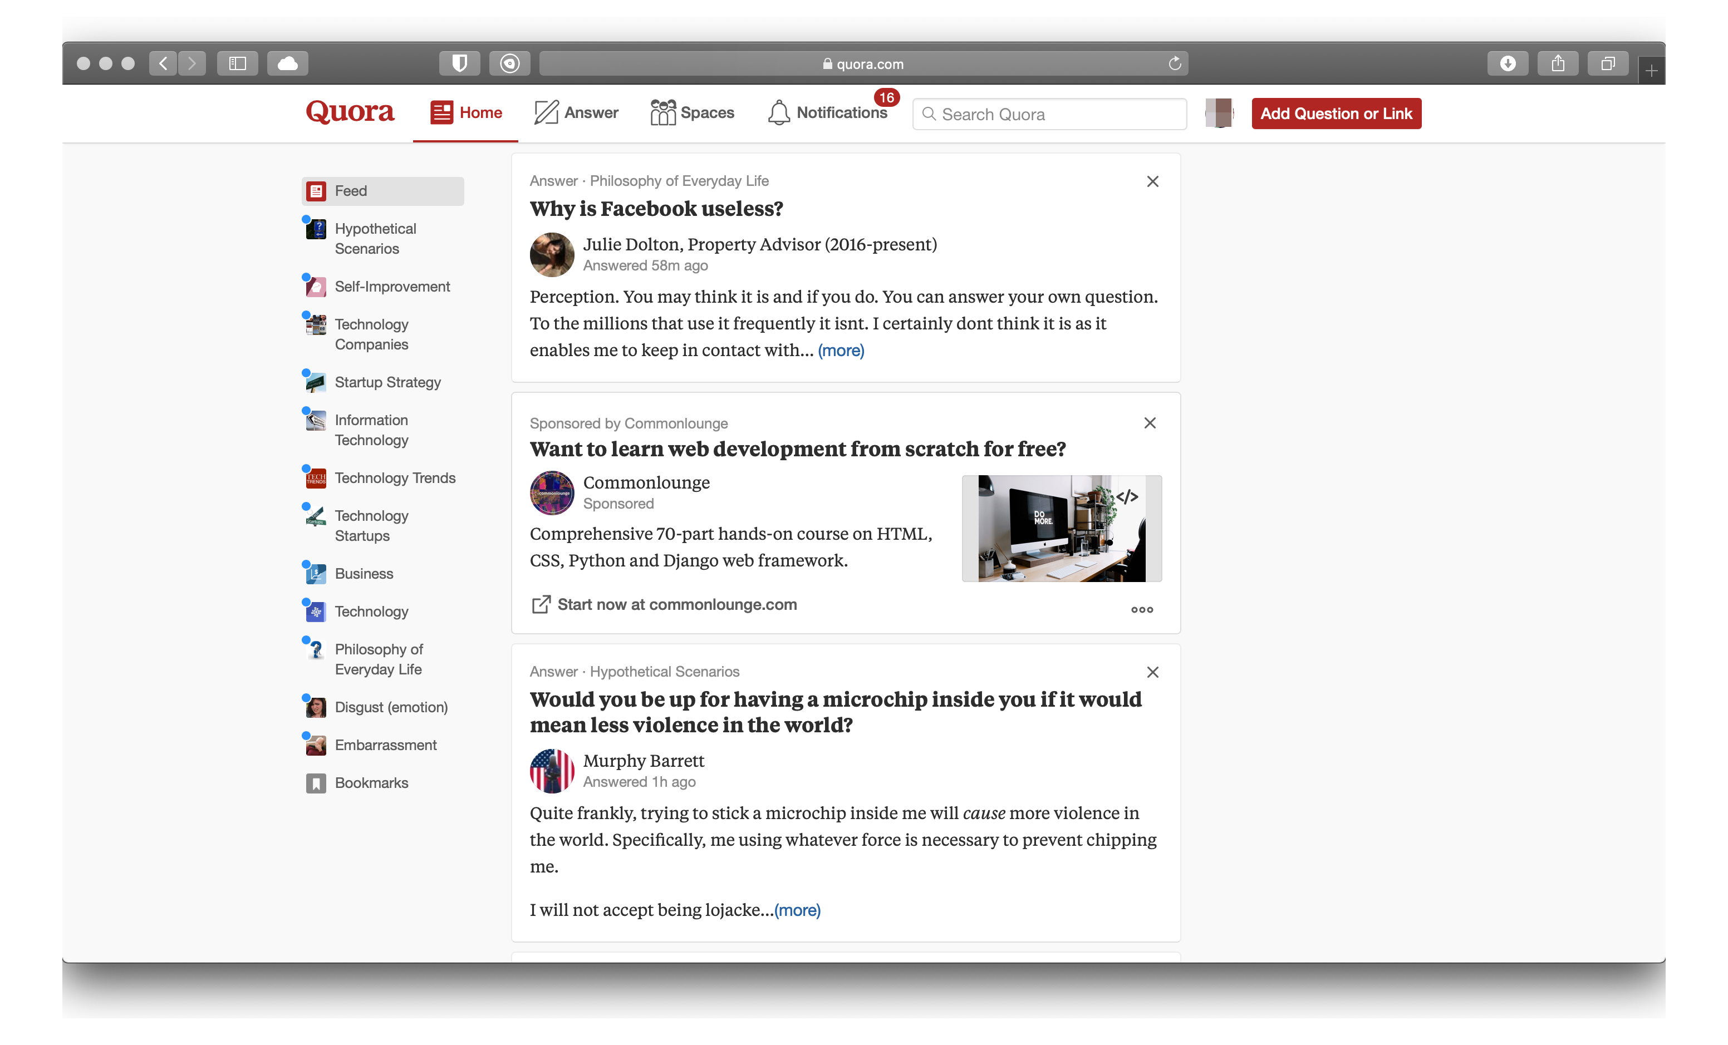Expand (more) on Facebook answer
This screenshot has width=1728, height=1045.
[841, 351]
